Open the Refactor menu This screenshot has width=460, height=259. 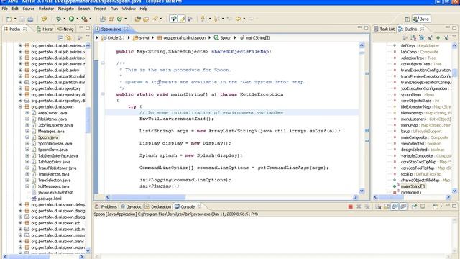tap(46, 9)
